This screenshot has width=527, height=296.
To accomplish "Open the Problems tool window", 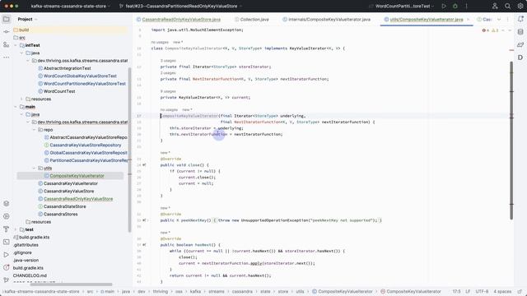I will pos(6,267).
